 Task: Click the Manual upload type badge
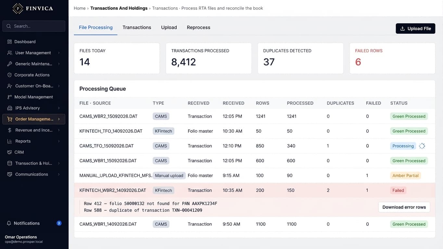(x=169, y=176)
